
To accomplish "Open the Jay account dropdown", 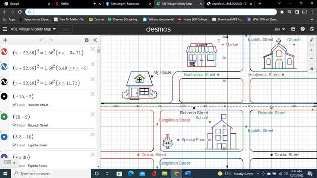I will coord(279,29).
